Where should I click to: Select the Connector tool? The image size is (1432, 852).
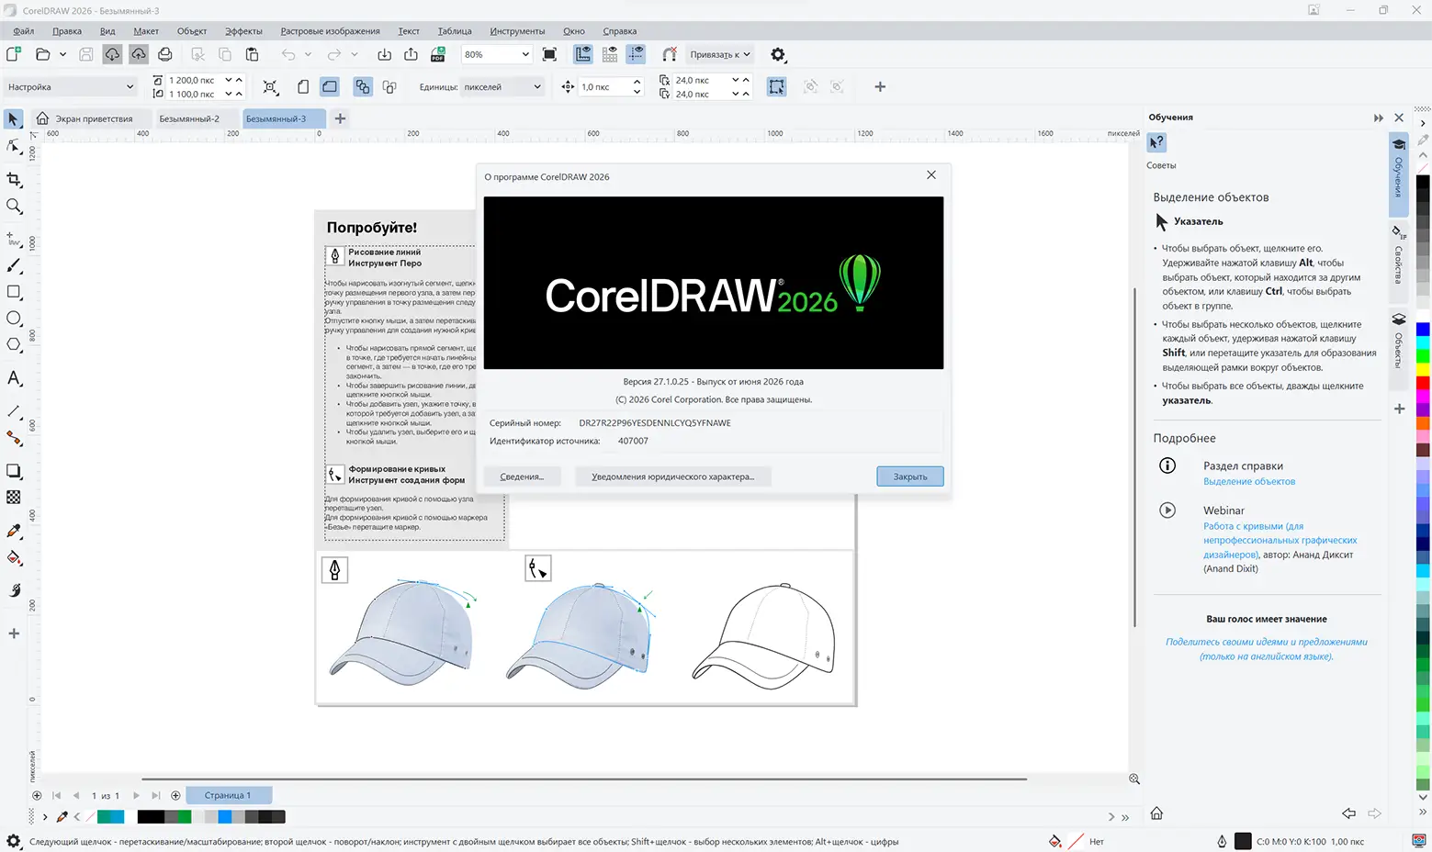point(14,438)
